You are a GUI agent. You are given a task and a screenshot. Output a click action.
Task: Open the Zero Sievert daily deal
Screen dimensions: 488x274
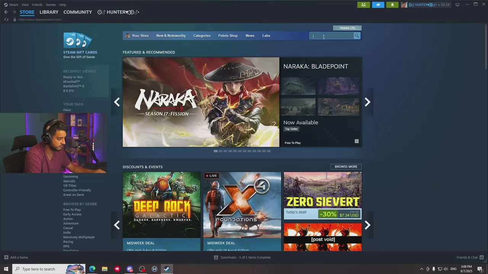(323, 196)
